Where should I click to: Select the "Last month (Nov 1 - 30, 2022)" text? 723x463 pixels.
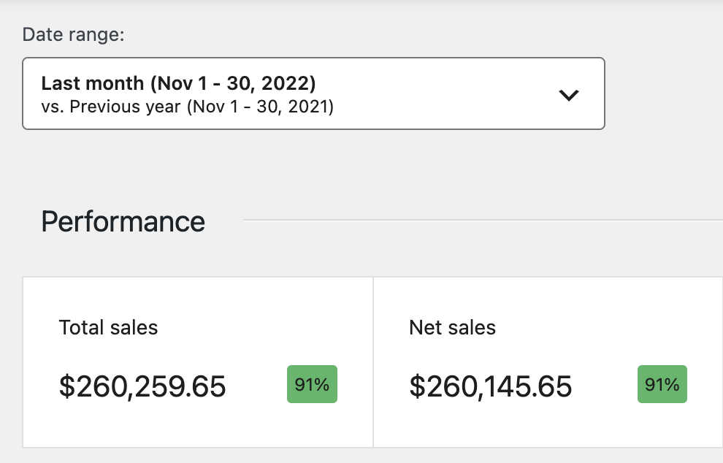point(178,83)
